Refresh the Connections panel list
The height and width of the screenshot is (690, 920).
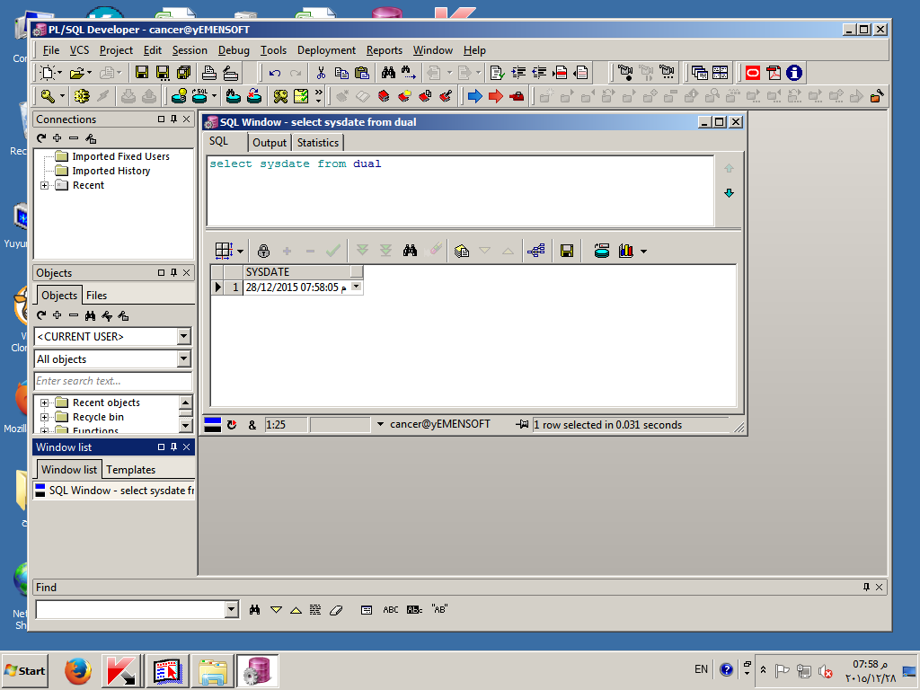click(41, 138)
